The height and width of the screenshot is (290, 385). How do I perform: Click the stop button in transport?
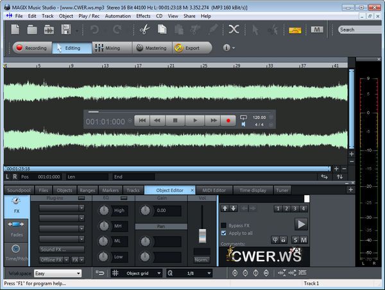tap(175, 120)
